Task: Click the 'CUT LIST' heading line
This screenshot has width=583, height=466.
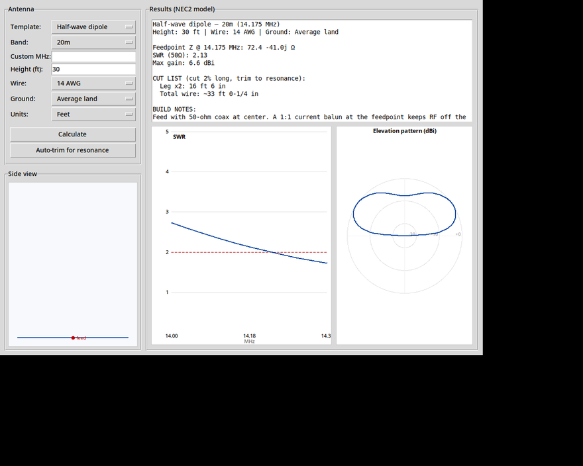Action: pyautogui.click(x=229, y=78)
